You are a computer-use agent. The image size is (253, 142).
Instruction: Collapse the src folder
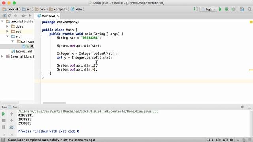point(8,36)
